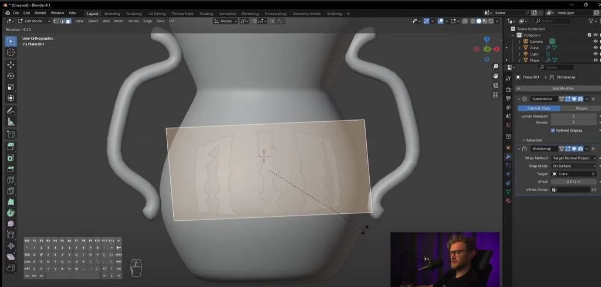Select the Shrink/Fatten tool
This screenshot has height=287, width=601.
pos(11,246)
